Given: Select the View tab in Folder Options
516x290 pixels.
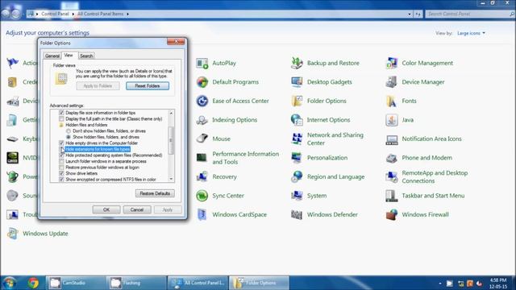Looking at the screenshot, I should [69, 56].
